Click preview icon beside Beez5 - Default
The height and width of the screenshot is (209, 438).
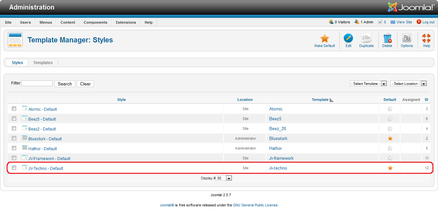25,118
